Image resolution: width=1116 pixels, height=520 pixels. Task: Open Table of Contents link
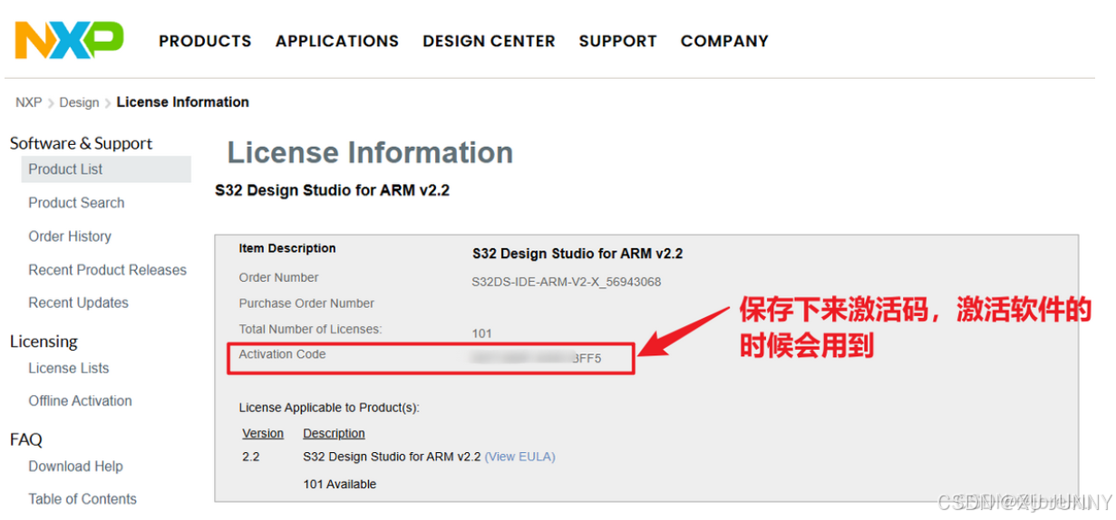pos(82,499)
